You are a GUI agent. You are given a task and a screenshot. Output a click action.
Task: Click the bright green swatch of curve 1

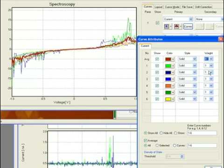tap(168, 66)
